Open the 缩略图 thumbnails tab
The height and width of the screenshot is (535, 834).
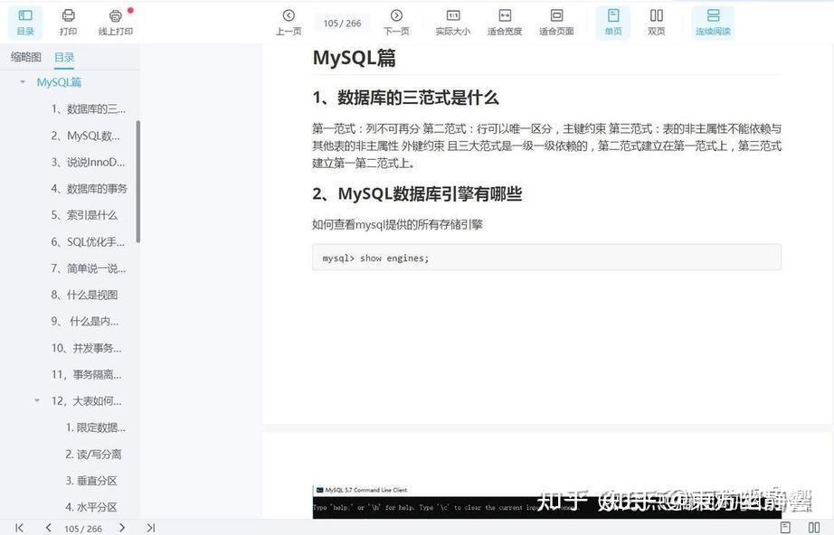(x=25, y=57)
